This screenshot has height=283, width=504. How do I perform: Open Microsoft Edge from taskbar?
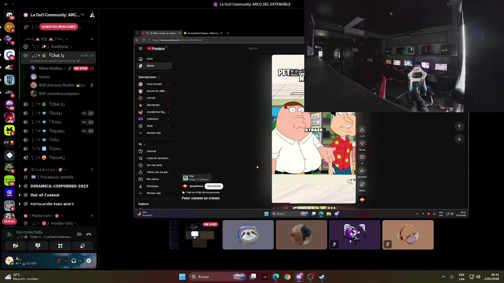pos(276,277)
